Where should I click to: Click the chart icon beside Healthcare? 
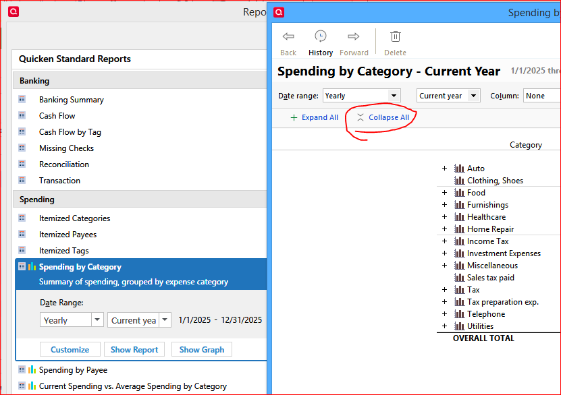pyautogui.click(x=459, y=217)
